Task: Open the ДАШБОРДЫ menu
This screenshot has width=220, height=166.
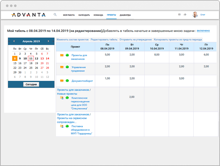Action: point(125,15)
